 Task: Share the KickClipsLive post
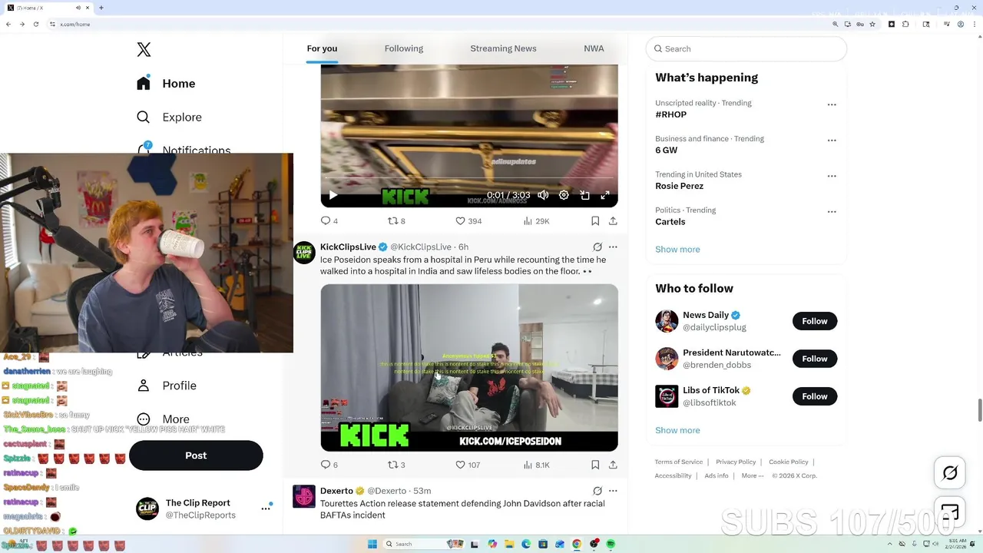click(613, 465)
